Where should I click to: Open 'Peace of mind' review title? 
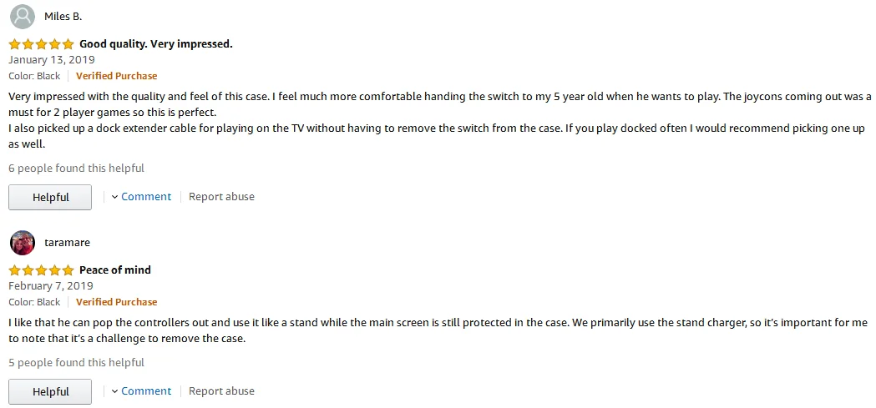(x=115, y=270)
